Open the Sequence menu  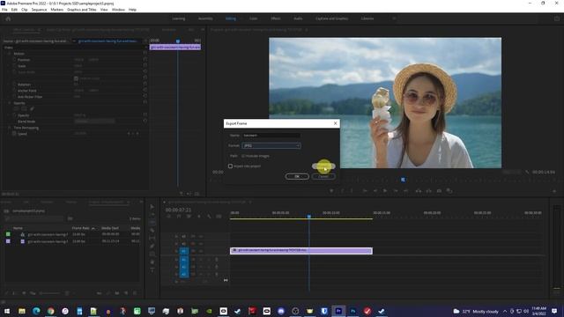pyautogui.click(x=39, y=10)
